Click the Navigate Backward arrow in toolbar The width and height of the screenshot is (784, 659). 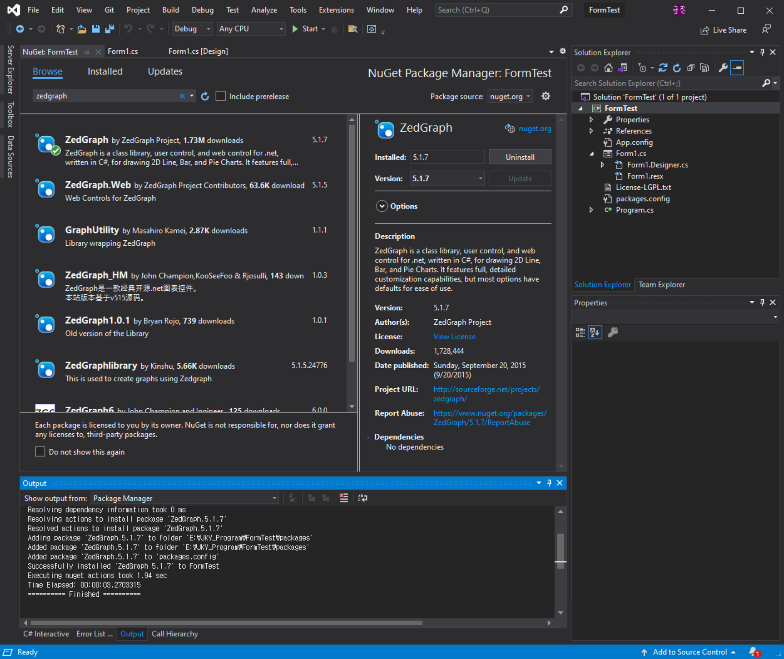[20, 29]
